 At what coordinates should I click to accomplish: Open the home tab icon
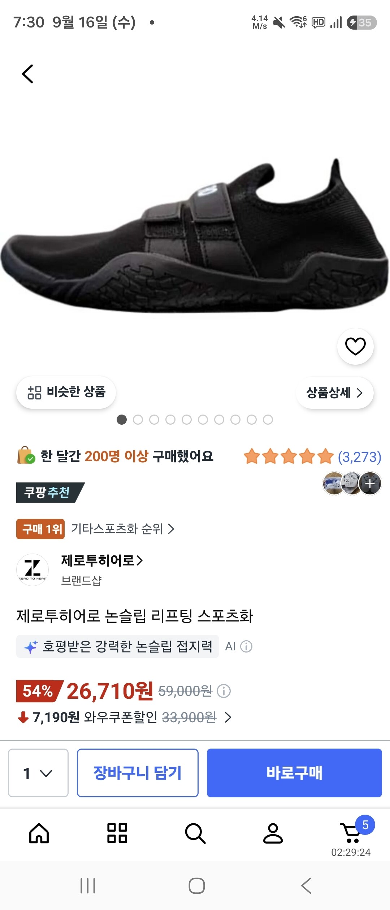click(39, 833)
